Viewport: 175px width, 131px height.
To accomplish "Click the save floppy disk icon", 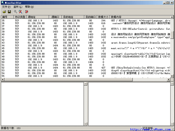I will (9, 12).
